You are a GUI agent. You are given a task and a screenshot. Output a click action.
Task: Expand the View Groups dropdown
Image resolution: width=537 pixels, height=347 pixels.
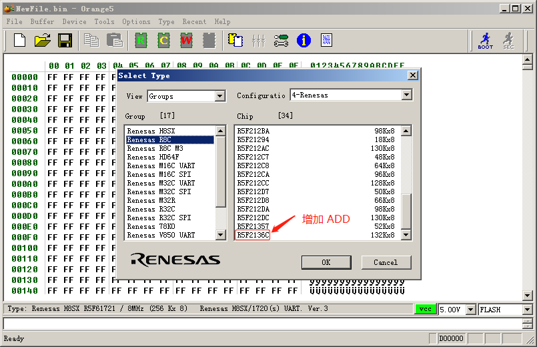[220, 96]
